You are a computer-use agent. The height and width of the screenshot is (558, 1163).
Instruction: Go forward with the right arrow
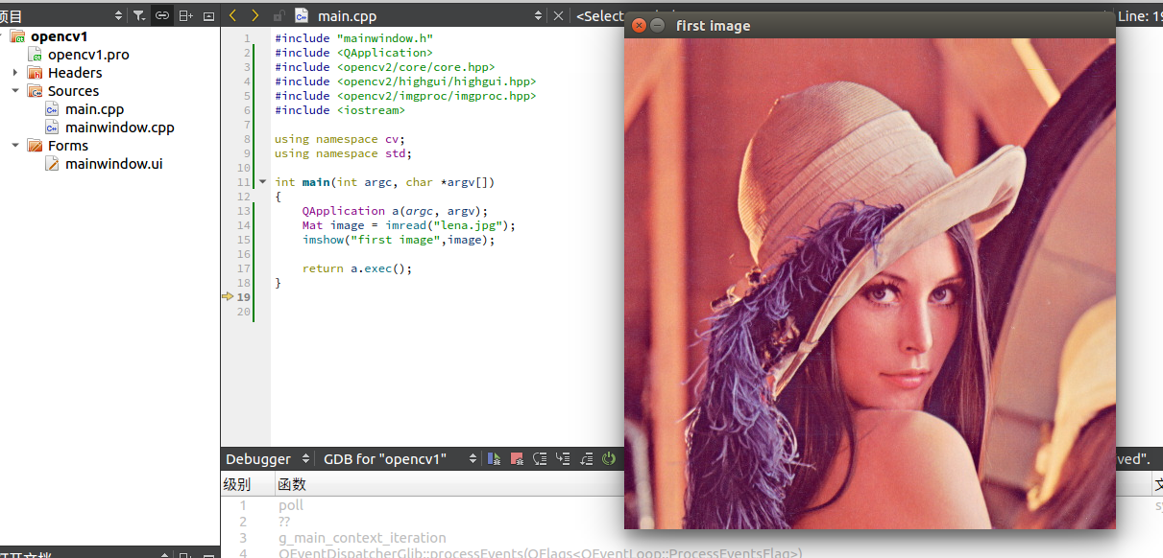pyautogui.click(x=254, y=15)
